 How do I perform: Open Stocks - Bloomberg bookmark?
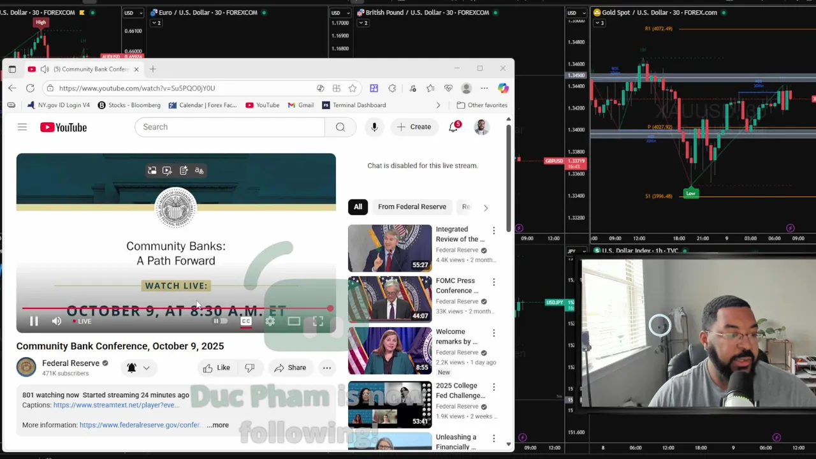[129, 105]
